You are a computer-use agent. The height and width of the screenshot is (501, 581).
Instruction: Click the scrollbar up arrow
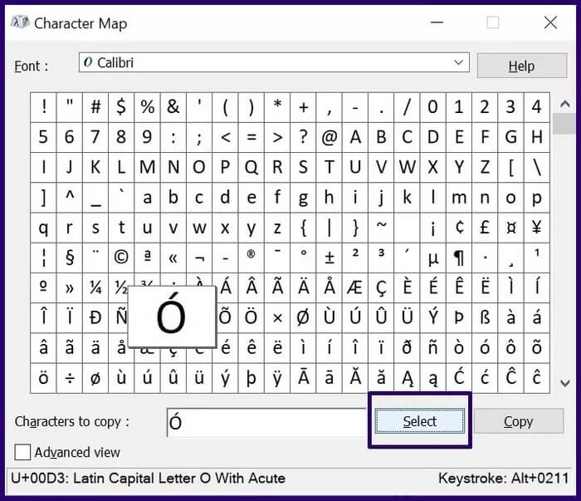565,104
